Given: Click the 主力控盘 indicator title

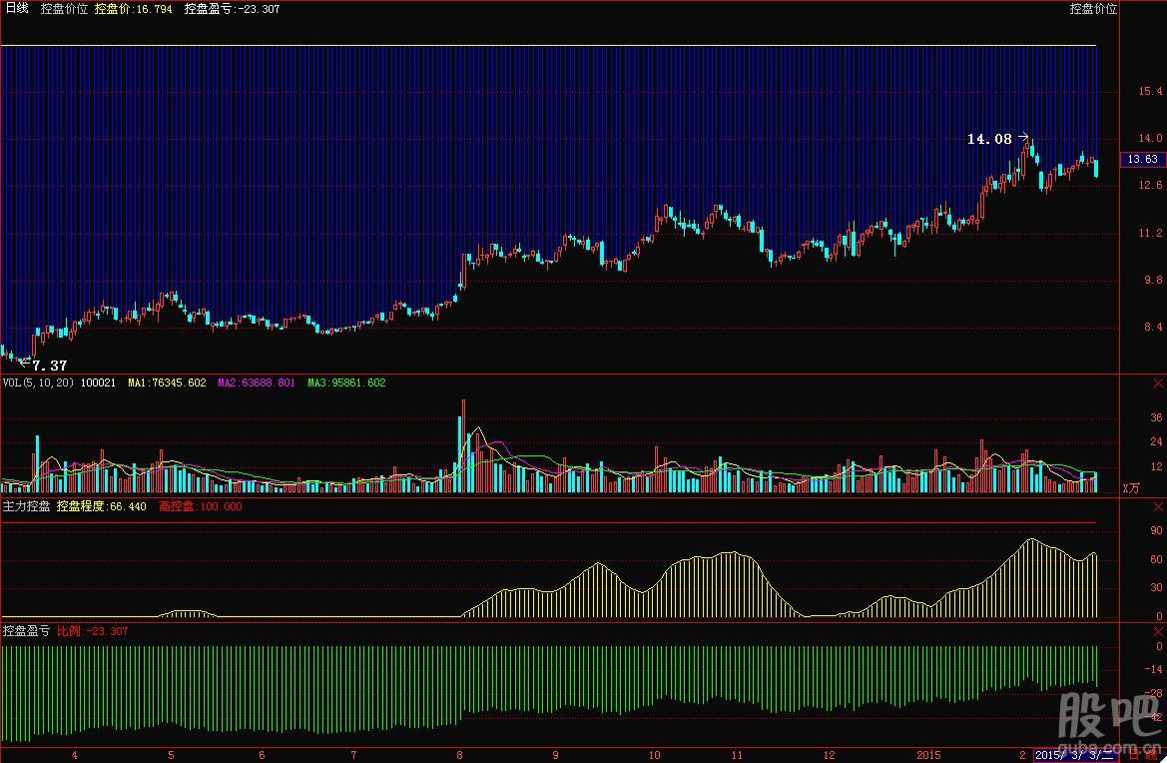Looking at the screenshot, I should (x=26, y=506).
